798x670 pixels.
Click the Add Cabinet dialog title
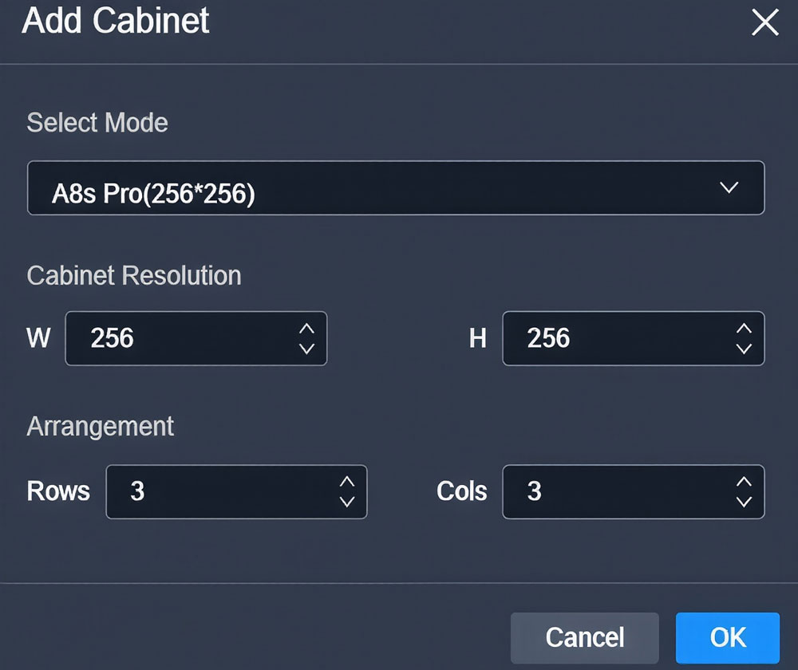pos(116,21)
